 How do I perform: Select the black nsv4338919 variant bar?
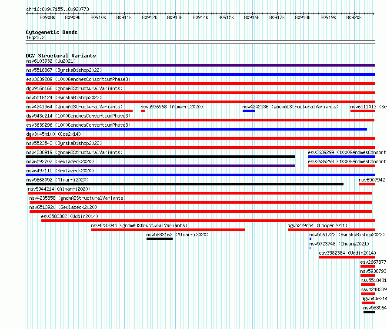point(160,157)
